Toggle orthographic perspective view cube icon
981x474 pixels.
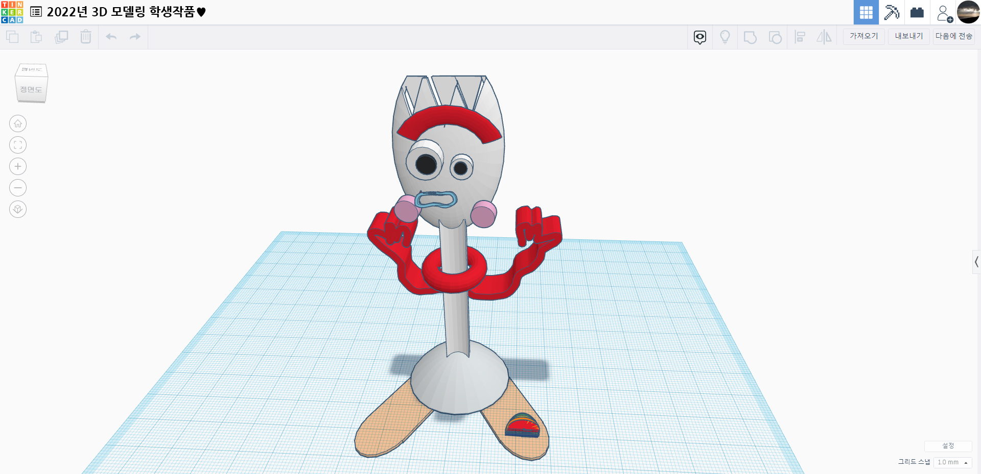(18, 209)
